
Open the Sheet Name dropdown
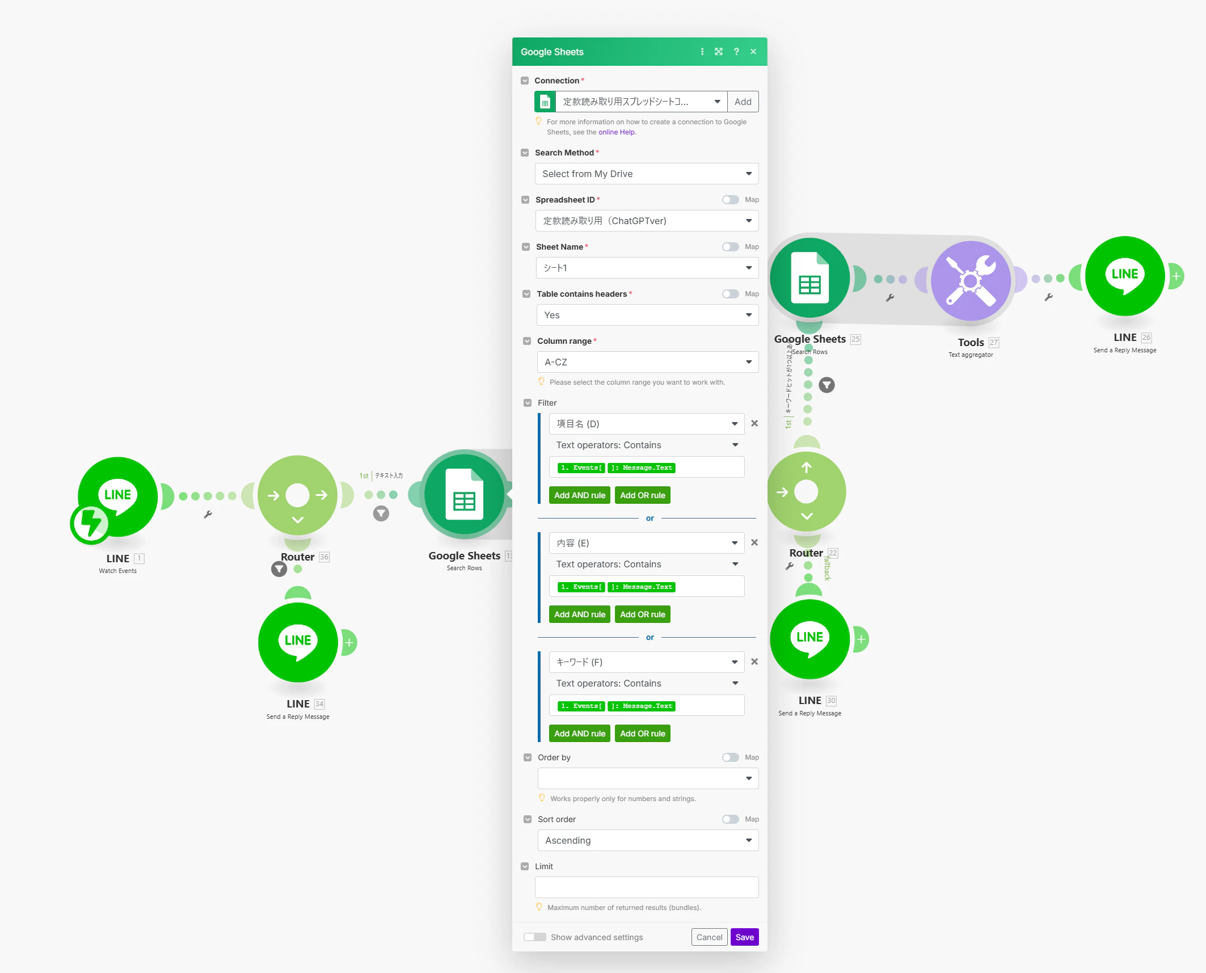click(x=647, y=268)
